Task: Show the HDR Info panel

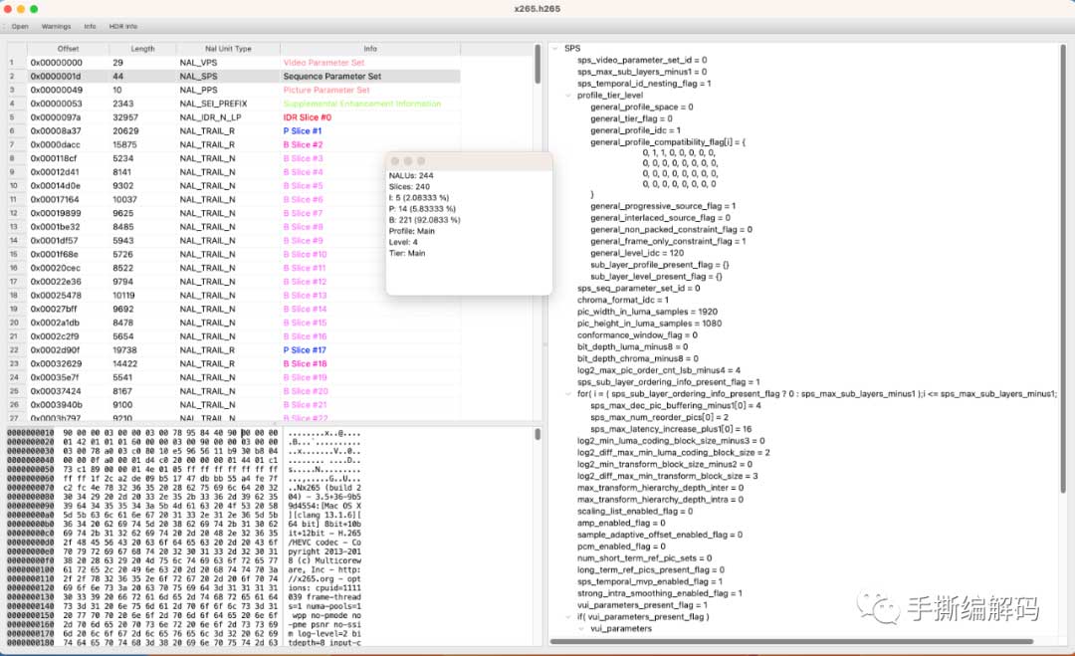Action: (x=123, y=26)
